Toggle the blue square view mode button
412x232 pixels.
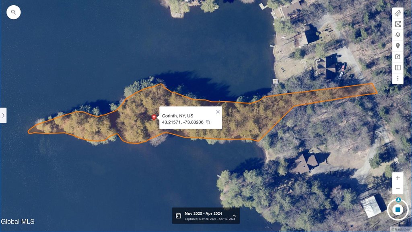click(x=398, y=210)
